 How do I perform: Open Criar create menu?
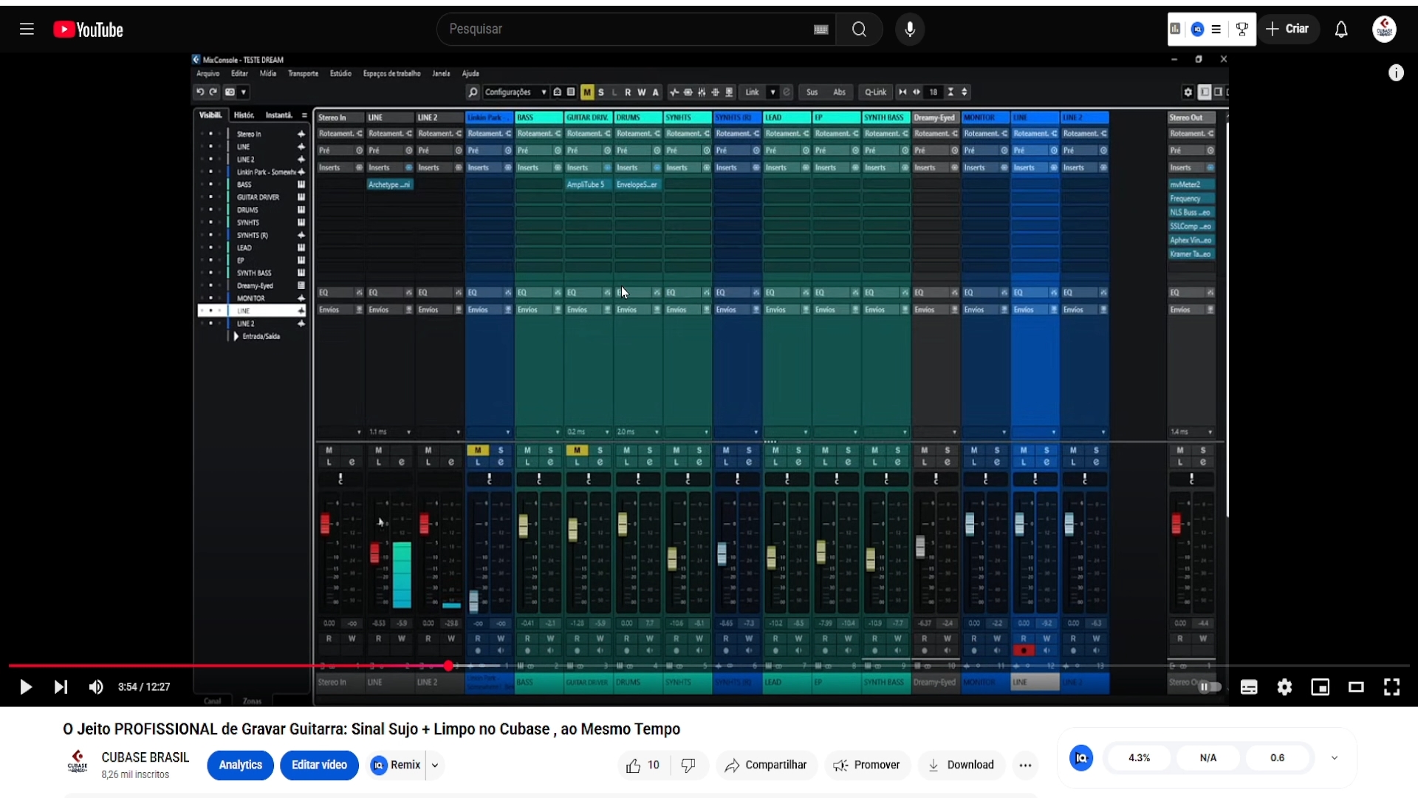pyautogui.click(x=1288, y=30)
